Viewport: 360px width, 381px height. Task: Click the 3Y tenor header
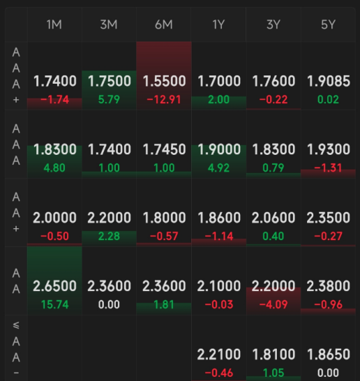(x=273, y=24)
